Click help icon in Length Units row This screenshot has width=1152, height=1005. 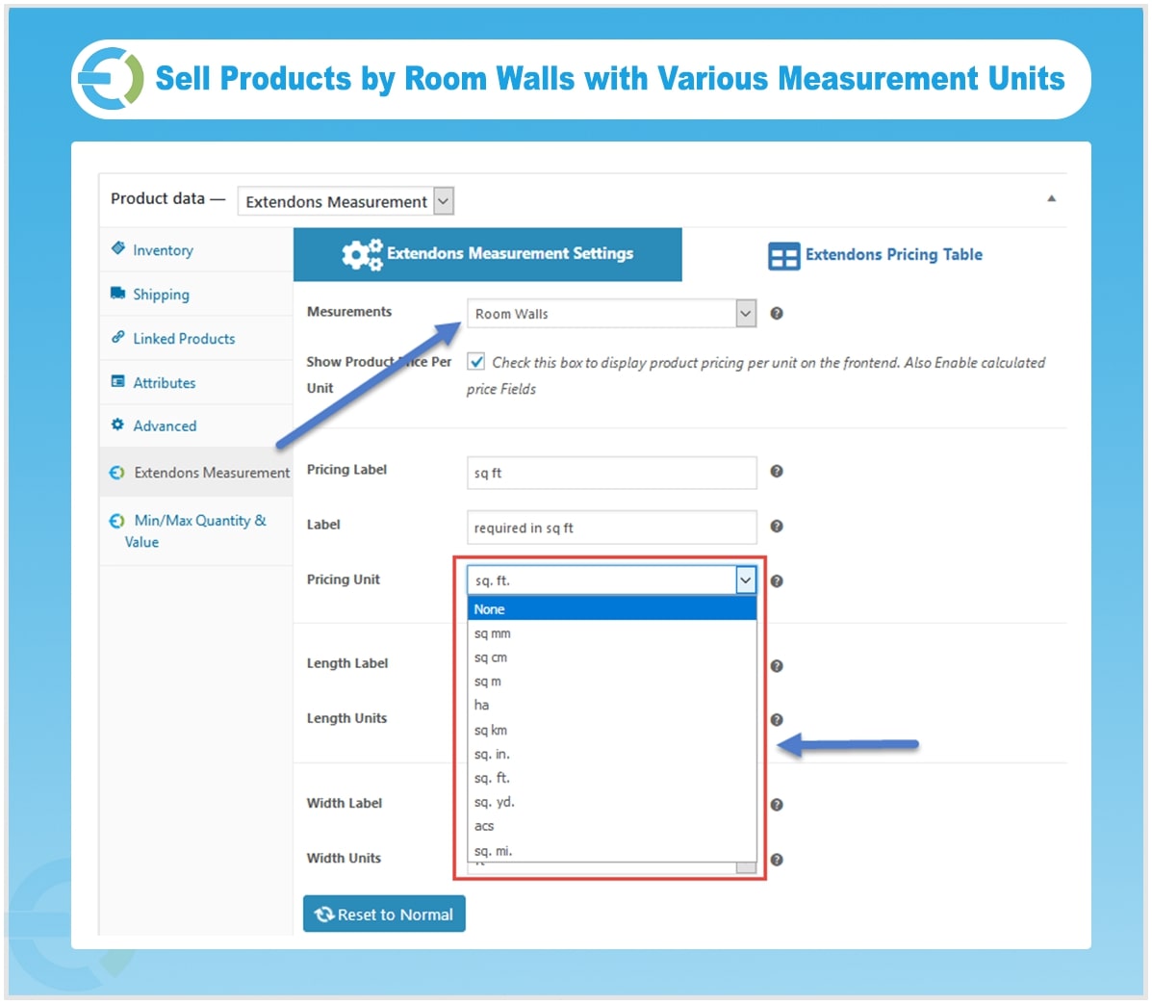[776, 720]
